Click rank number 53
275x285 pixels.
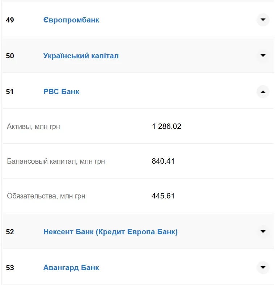click(10, 268)
